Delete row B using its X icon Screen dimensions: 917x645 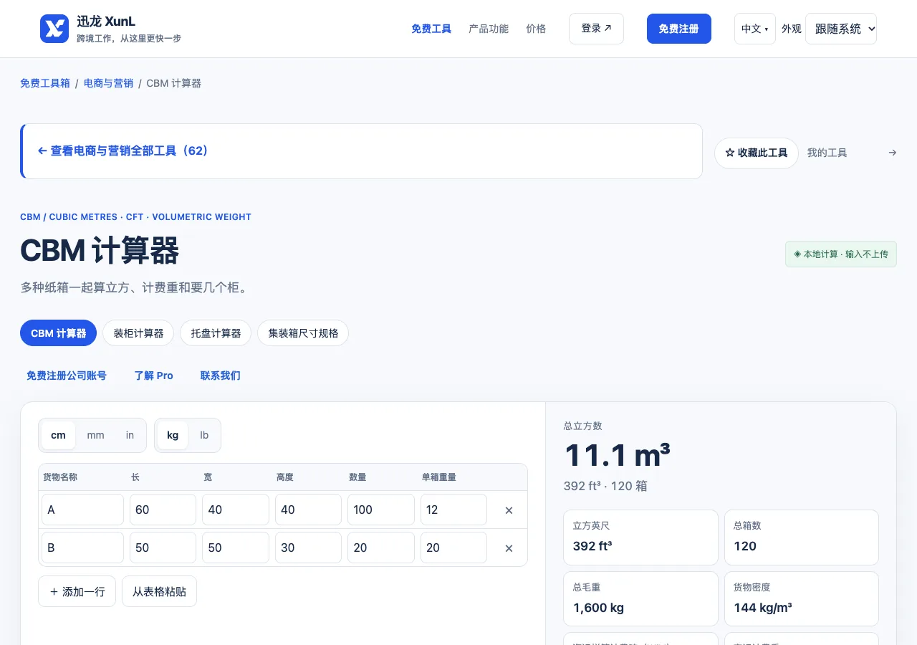(x=509, y=548)
